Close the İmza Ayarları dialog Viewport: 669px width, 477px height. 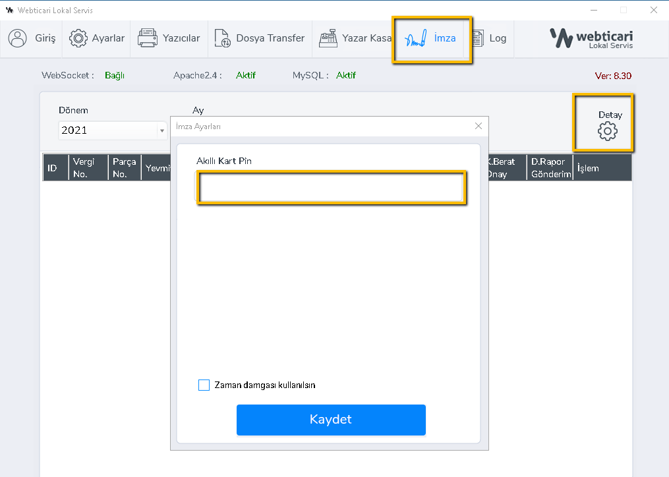pos(479,126)
